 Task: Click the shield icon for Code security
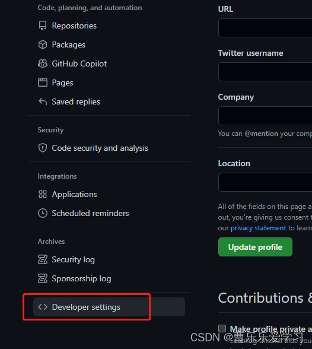[43, 148]
